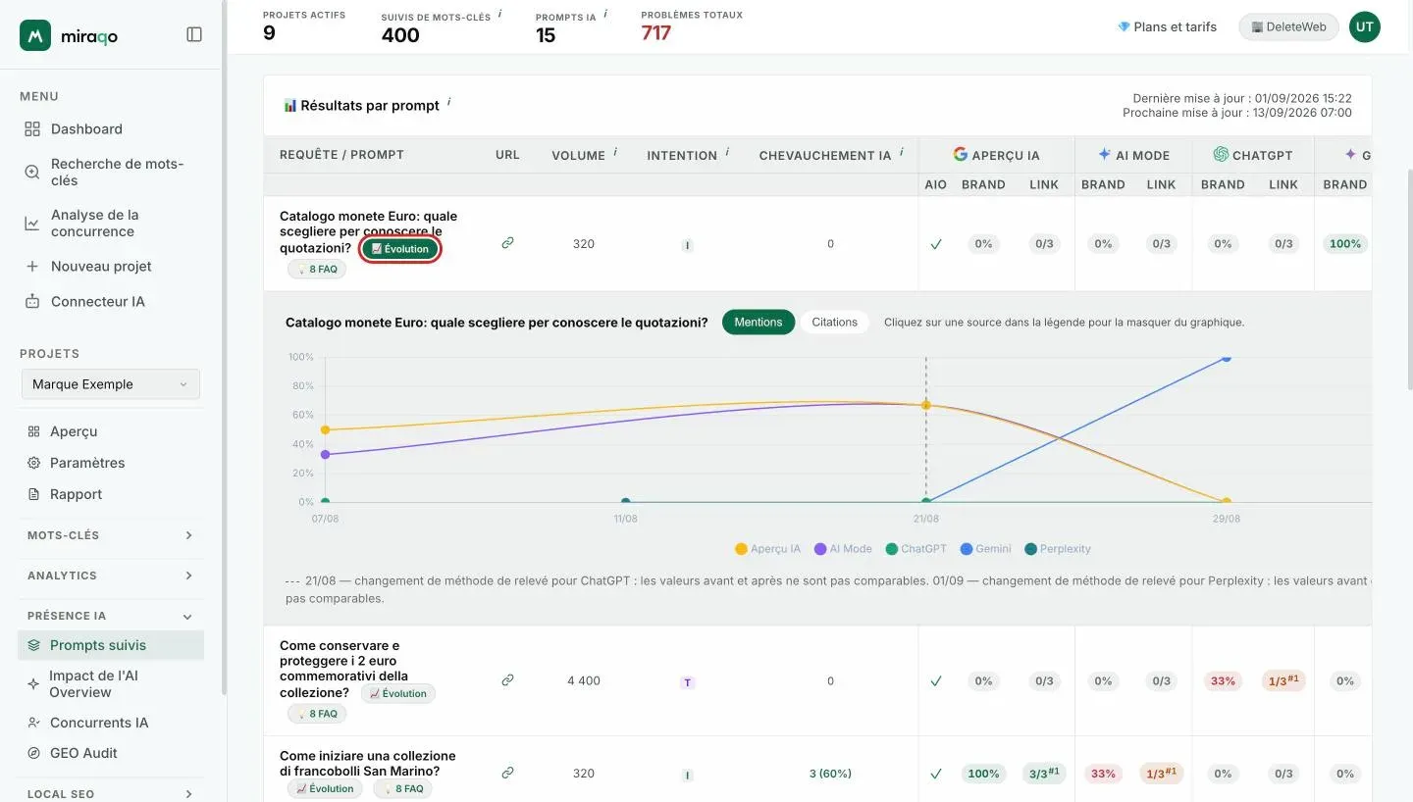Click Plans et tarifs link
Viewport: 1413px width, 802px height.
(1167, 26)
